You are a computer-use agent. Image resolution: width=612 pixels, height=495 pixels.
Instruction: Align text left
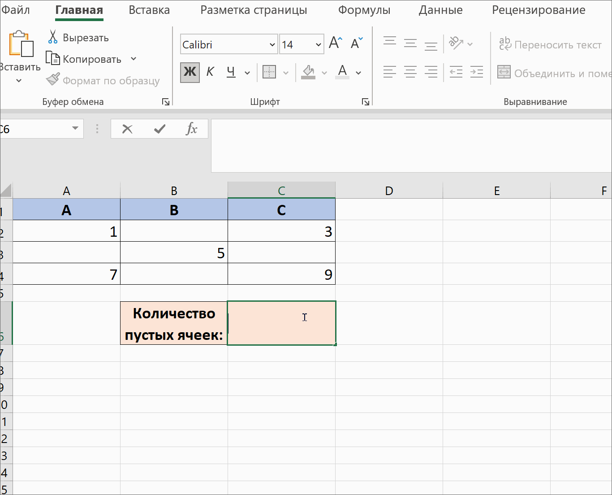[x=390, y=72]
